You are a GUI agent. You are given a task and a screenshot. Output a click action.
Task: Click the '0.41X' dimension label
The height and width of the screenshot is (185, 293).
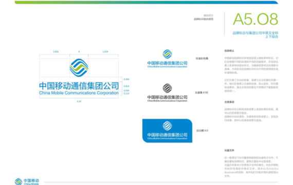[126, 86]
